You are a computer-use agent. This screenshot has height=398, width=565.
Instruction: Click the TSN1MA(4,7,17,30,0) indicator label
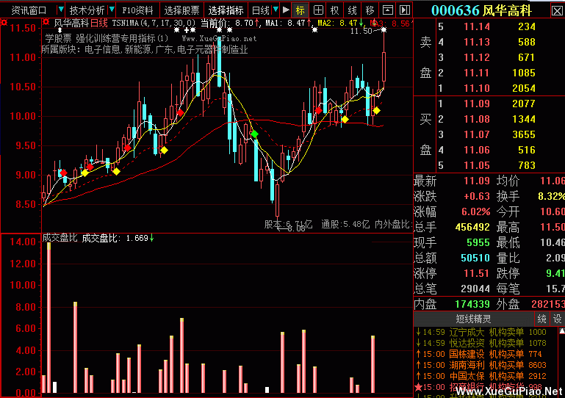point(154,23)
